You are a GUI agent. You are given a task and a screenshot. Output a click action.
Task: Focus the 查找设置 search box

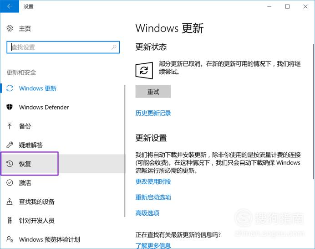point(63,47)
